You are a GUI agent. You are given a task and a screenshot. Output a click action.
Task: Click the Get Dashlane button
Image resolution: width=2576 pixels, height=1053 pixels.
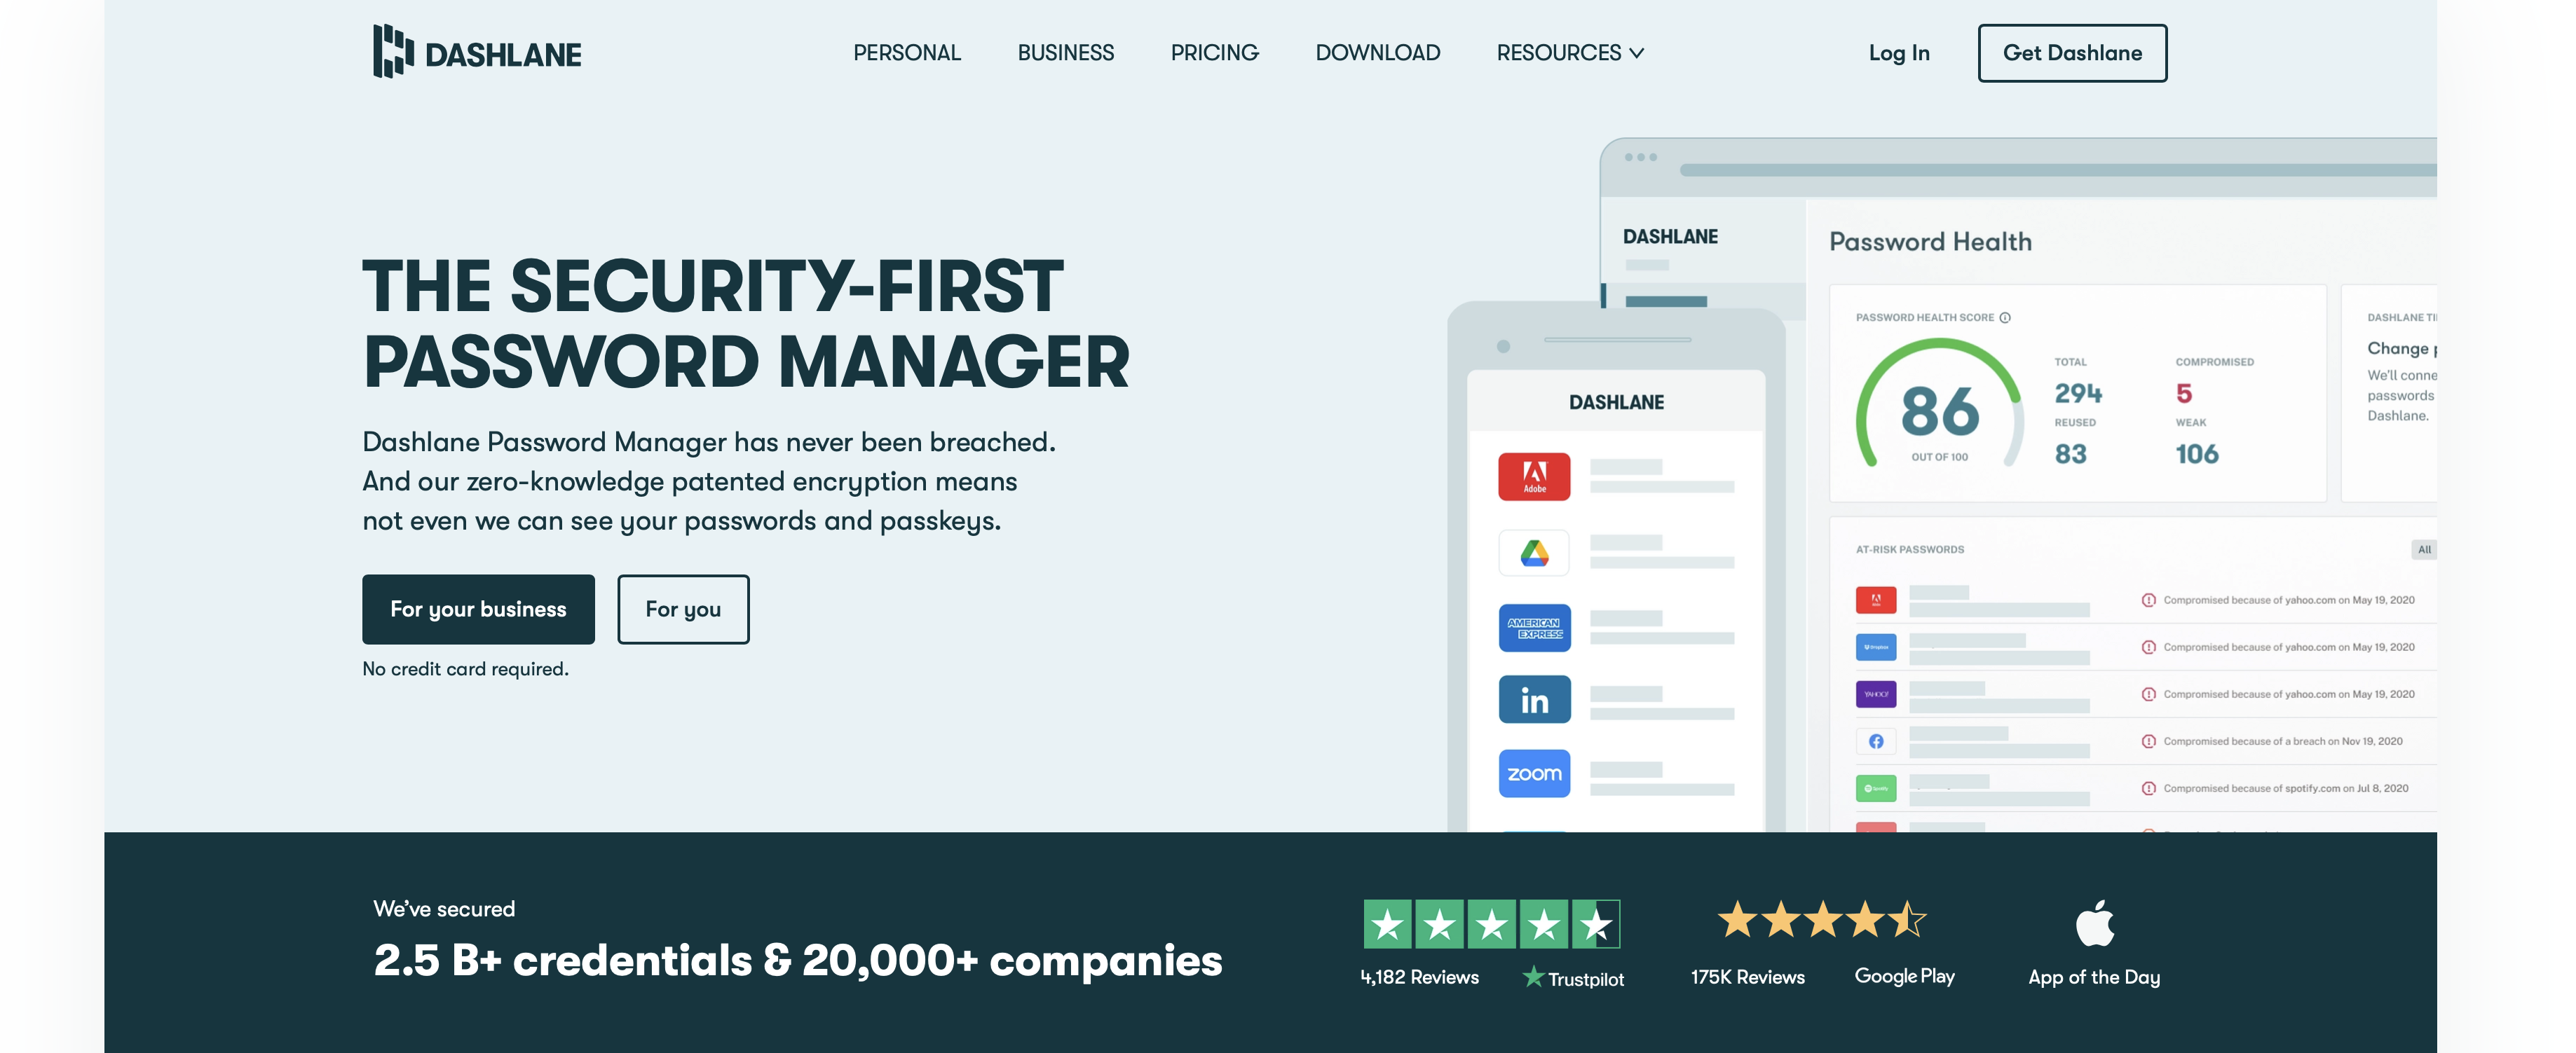pyautogui.click(x=2071, y=53)
